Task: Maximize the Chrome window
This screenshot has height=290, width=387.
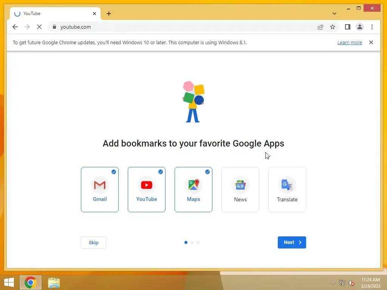Action: pos(359,8)
